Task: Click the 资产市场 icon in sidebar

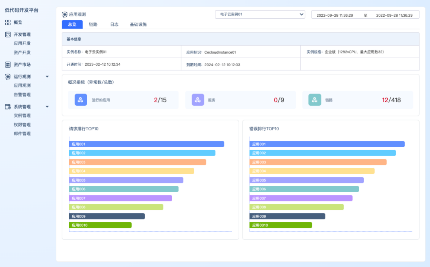Action: 8,64
